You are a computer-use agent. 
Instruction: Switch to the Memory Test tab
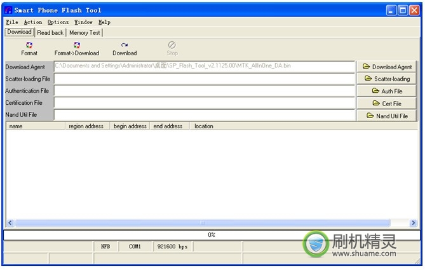coord(84,32)
